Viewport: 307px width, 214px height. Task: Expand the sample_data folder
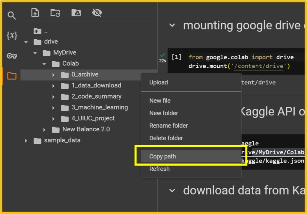pos(26,141)
